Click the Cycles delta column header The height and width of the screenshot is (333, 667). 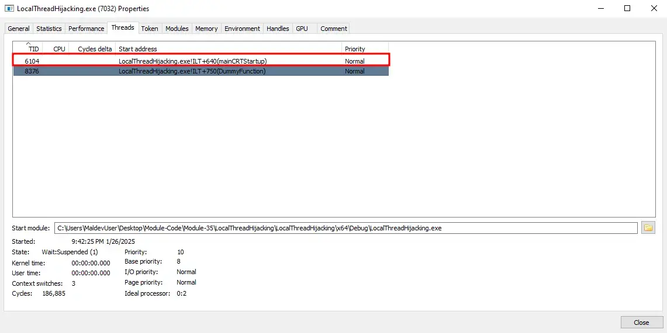95,49
